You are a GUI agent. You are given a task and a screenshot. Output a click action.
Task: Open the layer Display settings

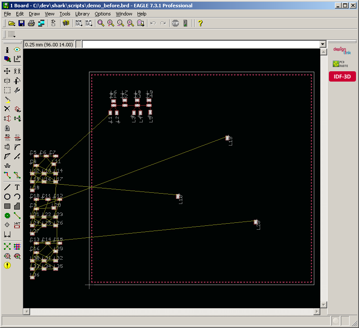coord(7,59)
